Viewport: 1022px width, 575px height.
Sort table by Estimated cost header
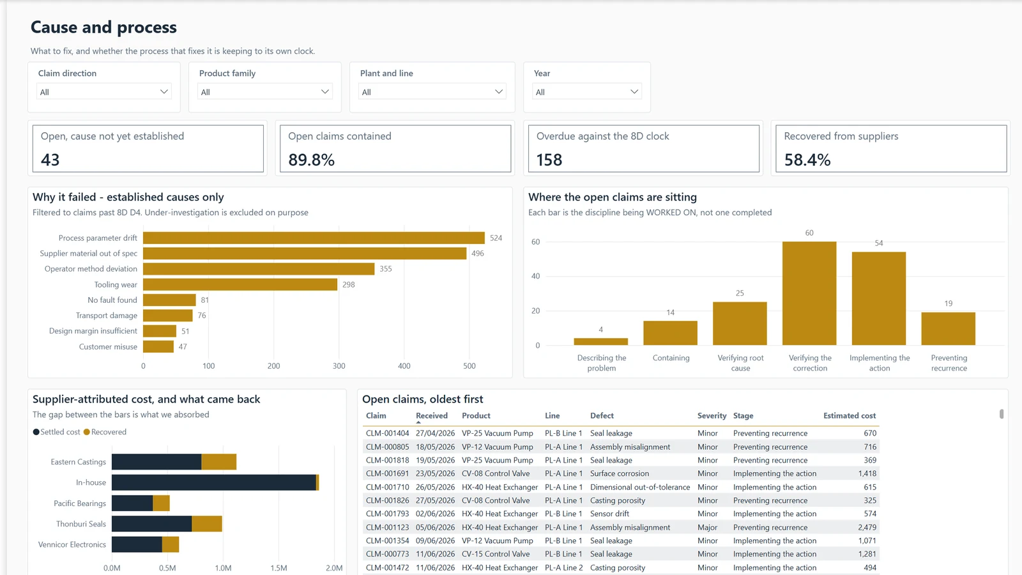(850, 416)
